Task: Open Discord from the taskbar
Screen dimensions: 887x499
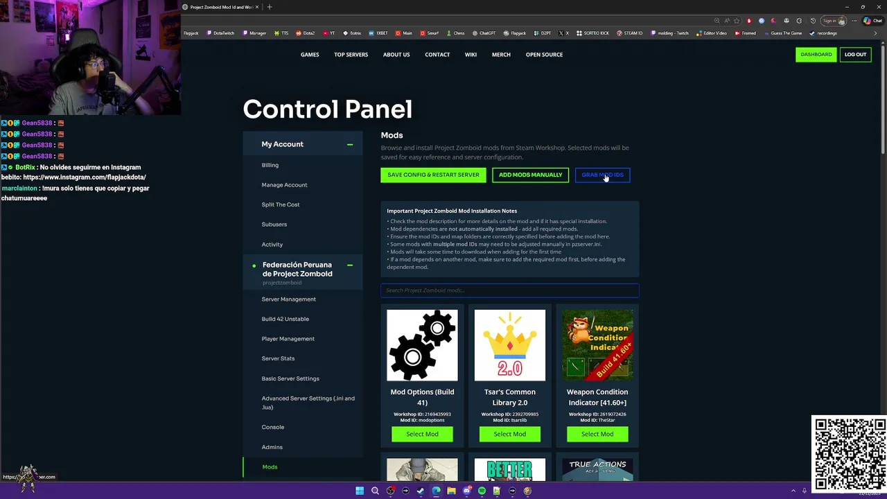Action: point(466,491)
